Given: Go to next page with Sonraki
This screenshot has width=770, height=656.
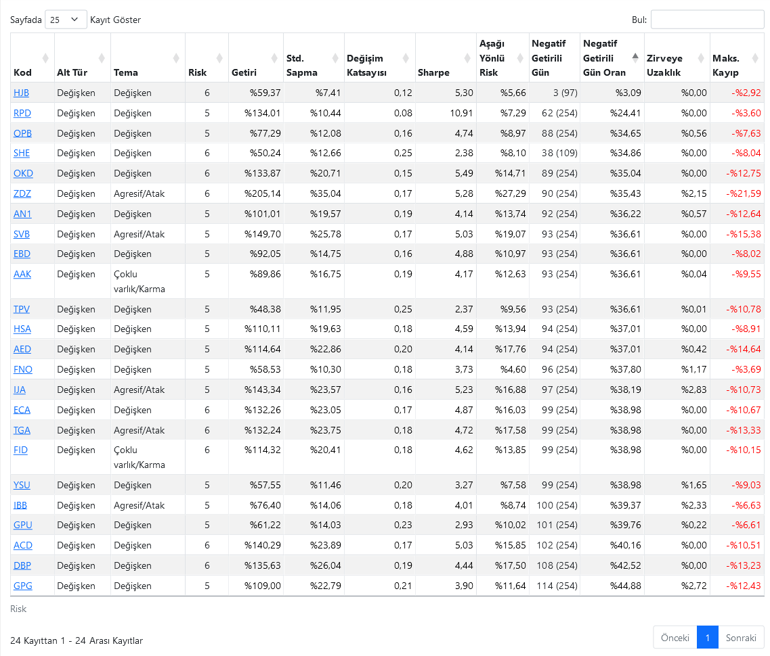Looking at the screenshot, I should [x=740, y=638].
